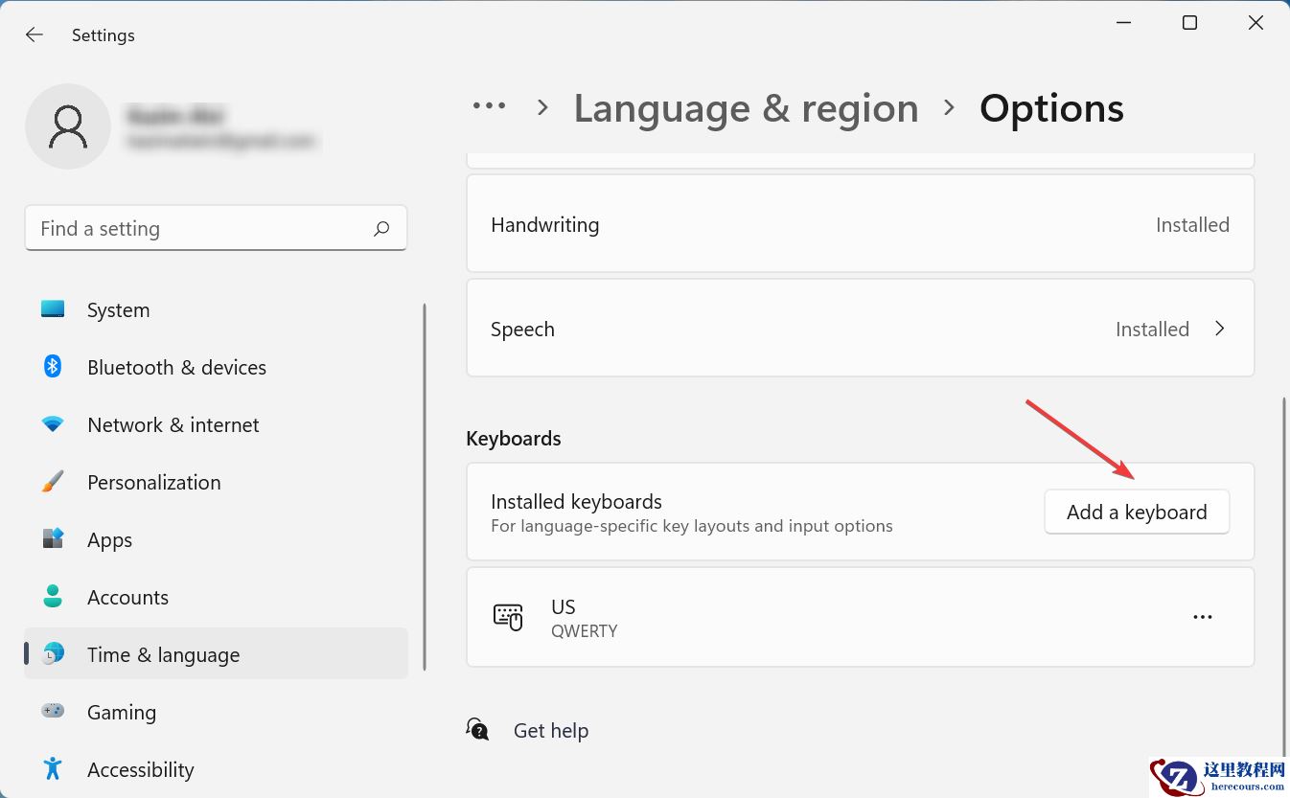1290x798 pixels.
Task: Click the Bluetooth & devices icon
Action: pos(53,367)
